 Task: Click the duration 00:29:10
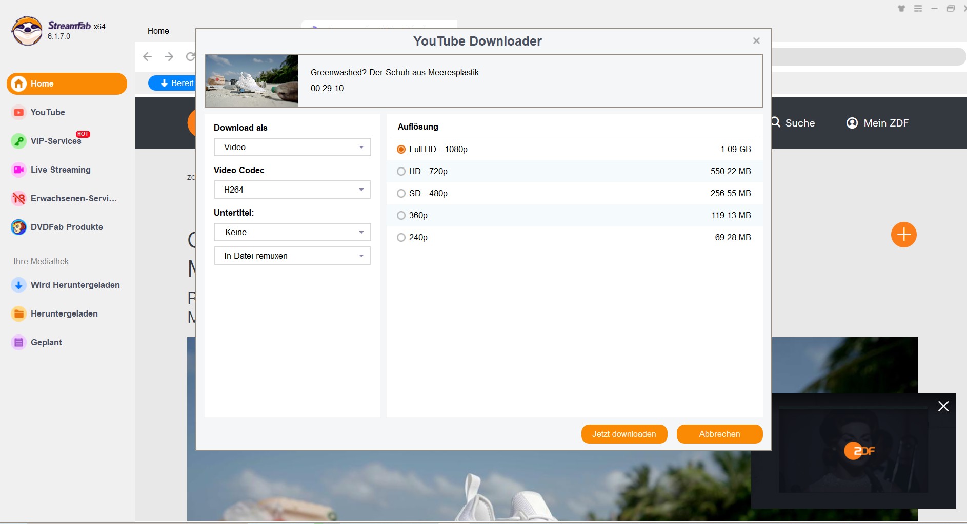tap(327, 88)
